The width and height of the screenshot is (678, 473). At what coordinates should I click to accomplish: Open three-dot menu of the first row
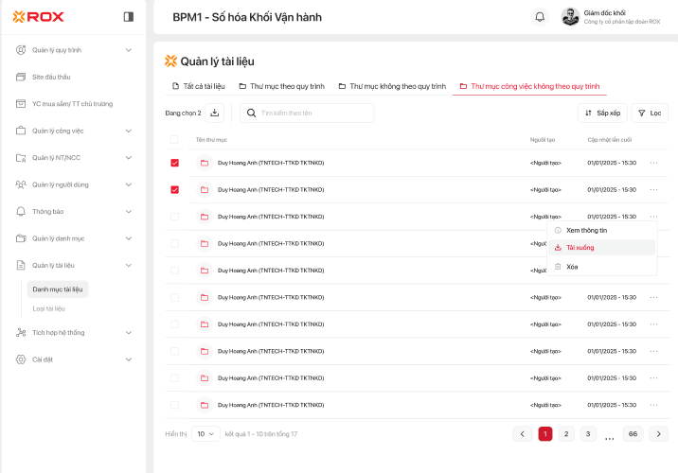coord(653,163)
